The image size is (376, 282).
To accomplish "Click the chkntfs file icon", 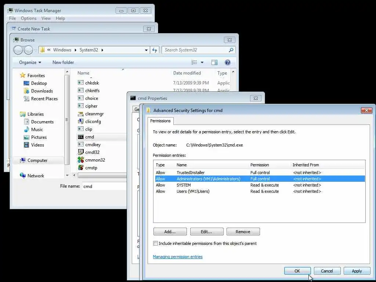I will (80, 90).
